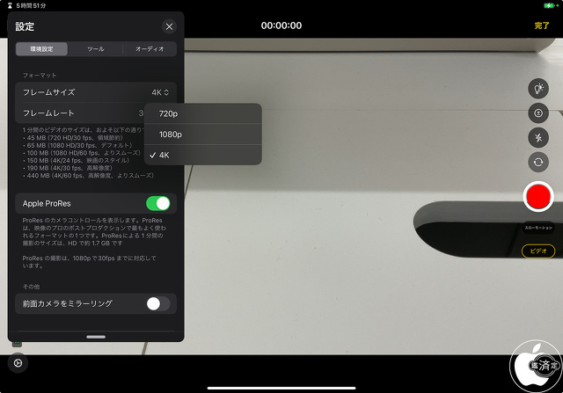Toggle the flash-off lightning icon
The width and height of the screenshot is (563, 393).
538,137
